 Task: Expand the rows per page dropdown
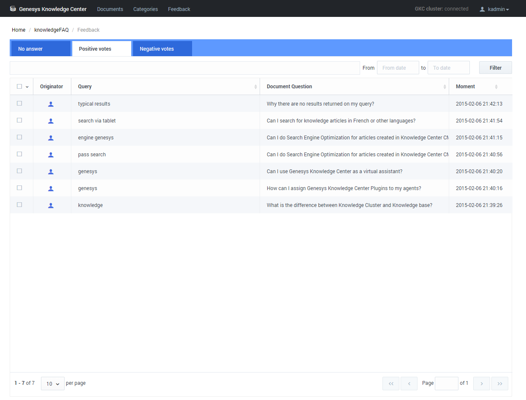(x=53, y=384)
